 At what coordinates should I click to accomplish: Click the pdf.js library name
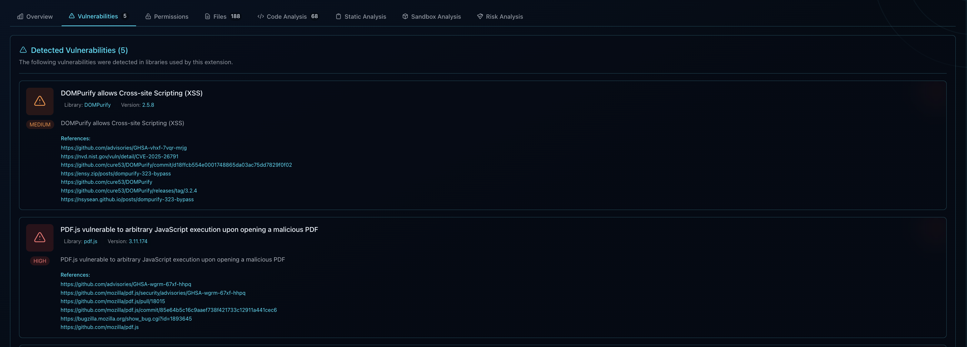[x=90, y=242]
